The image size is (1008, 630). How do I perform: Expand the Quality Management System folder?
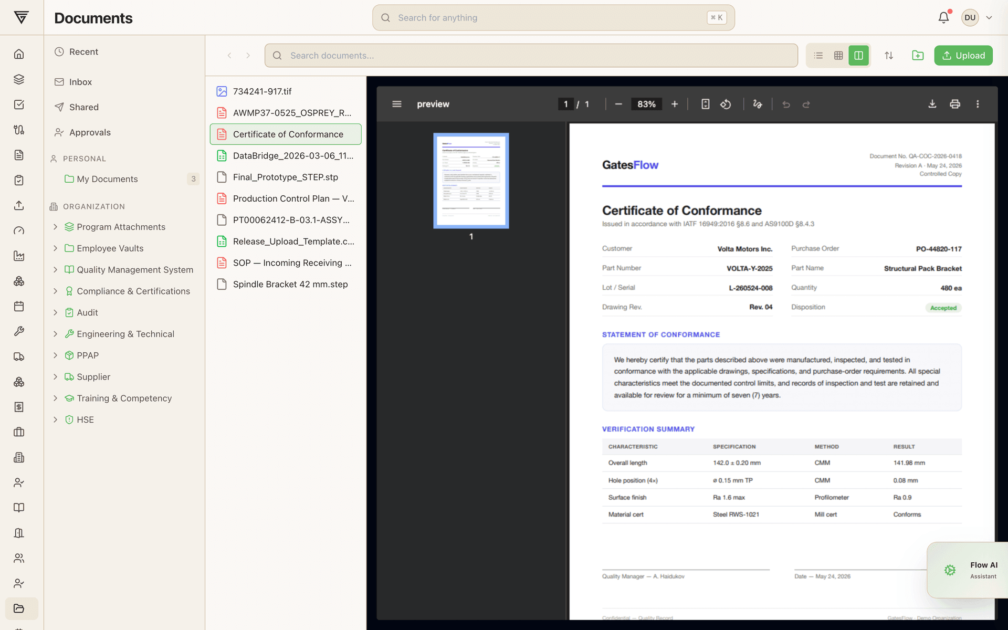pyautogui.click(x=55, y=269)
